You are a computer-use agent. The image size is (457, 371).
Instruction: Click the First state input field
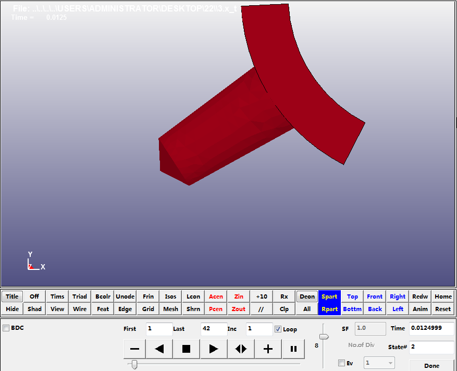pyautogui.click(x=159, y=329)
